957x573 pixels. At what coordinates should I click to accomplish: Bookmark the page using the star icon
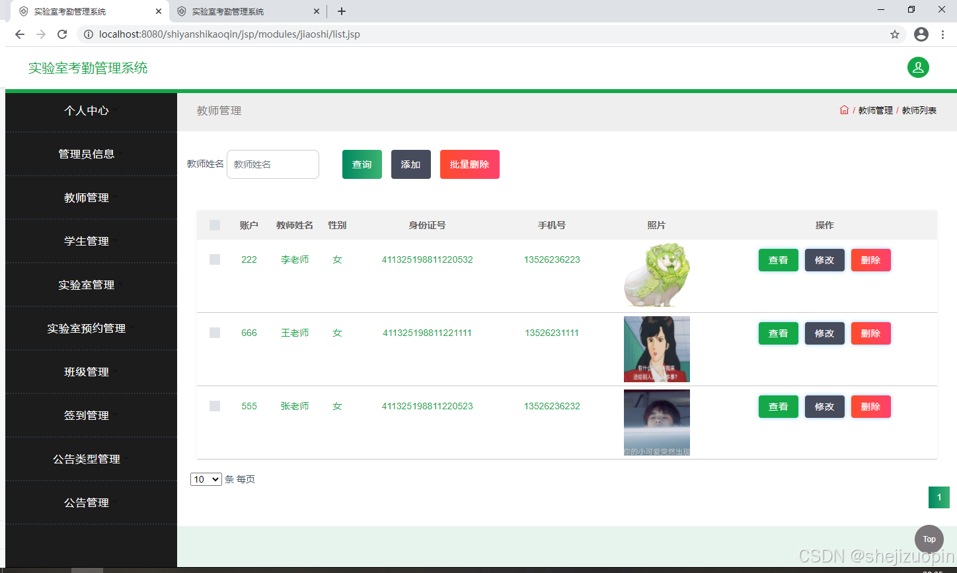coord(894,34)
